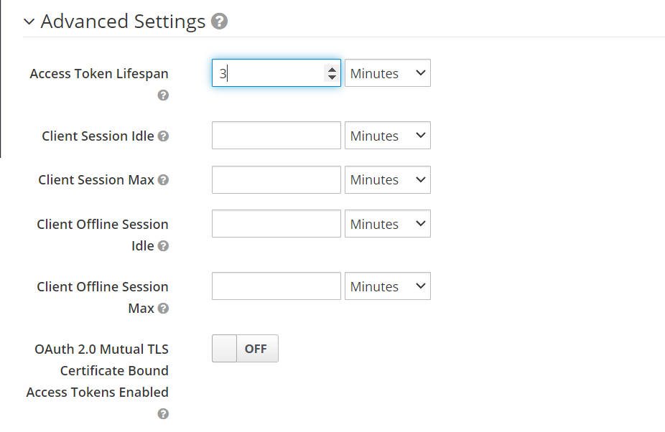Open Client Session Idle unit dropdown
The image size is (665, 432).
(388, 136)
